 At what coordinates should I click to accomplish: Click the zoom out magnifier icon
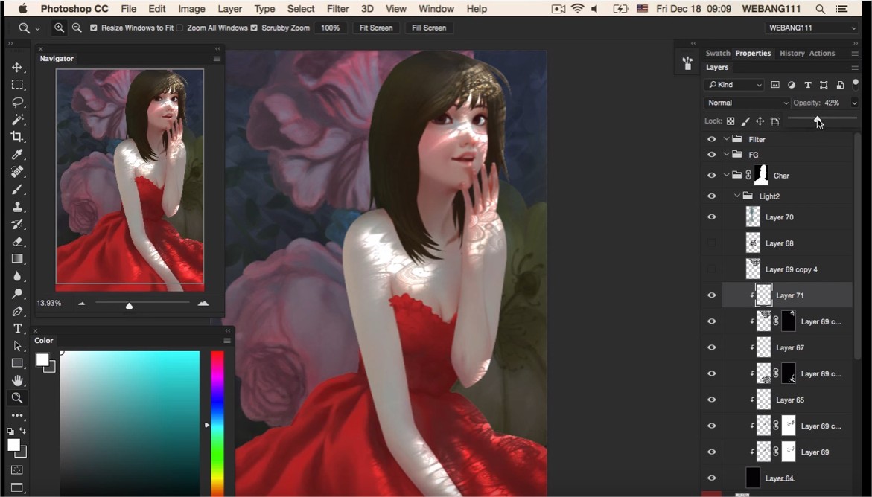pyautogui.click(x=77, y=28)
